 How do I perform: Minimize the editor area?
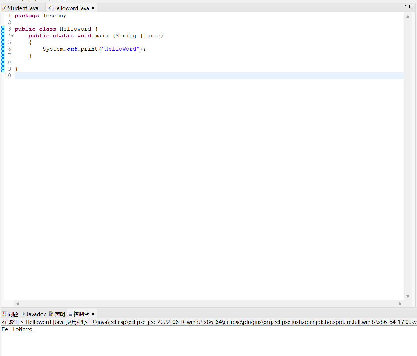(x=404, y=6)
